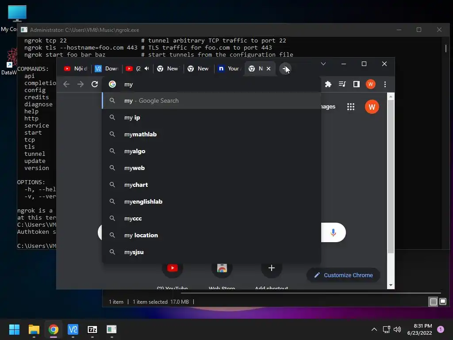Switch to the first New tab
Viewport: 453px width, 340px height.
click(x=168, y=69)
